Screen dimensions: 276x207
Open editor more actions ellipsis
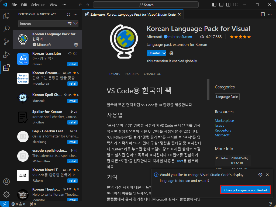(x=270, y=14)
